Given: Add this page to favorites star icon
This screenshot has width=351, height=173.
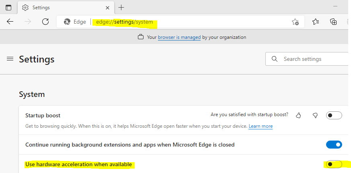Looking at the screenshot, I should point(295,22).
